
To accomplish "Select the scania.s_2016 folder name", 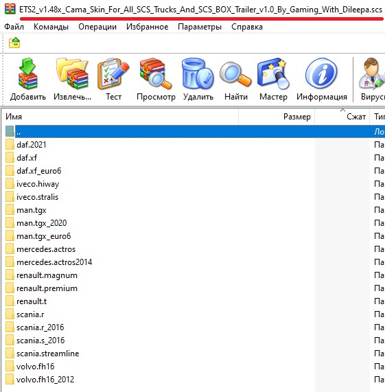I will click(40, 341).
